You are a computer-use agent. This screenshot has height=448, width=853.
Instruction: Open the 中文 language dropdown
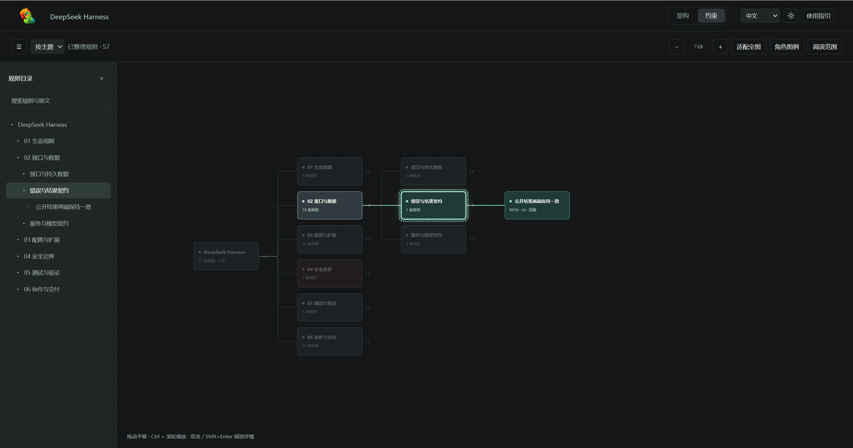tap(760, 16)
